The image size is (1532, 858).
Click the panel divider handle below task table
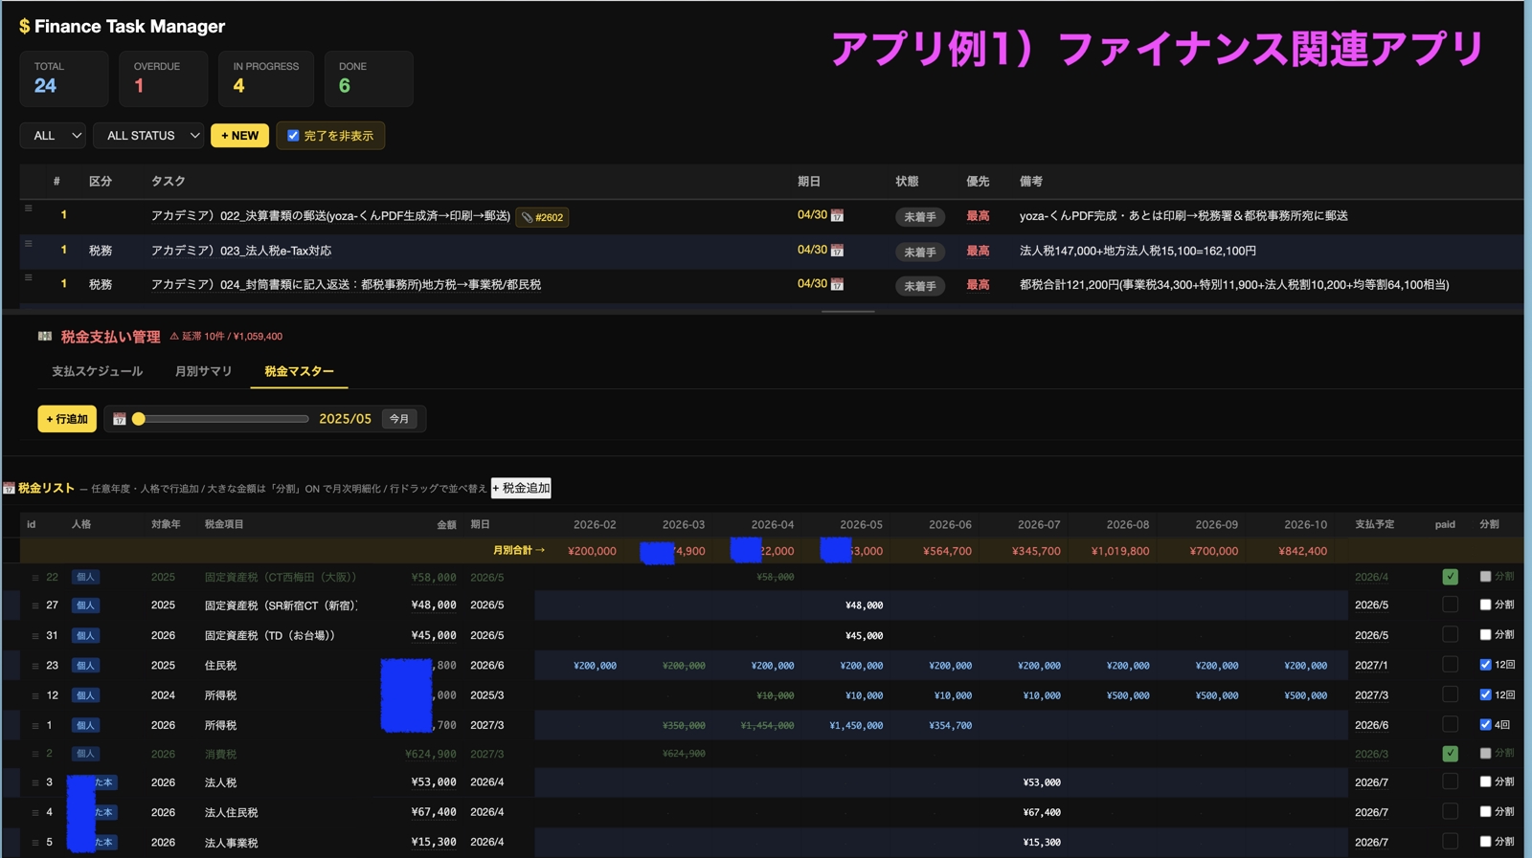pyautogui.click(x=847, y=312)
